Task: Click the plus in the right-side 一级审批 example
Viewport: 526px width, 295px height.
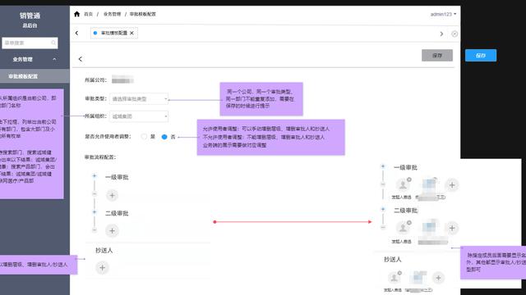Action: click(452, 185)
